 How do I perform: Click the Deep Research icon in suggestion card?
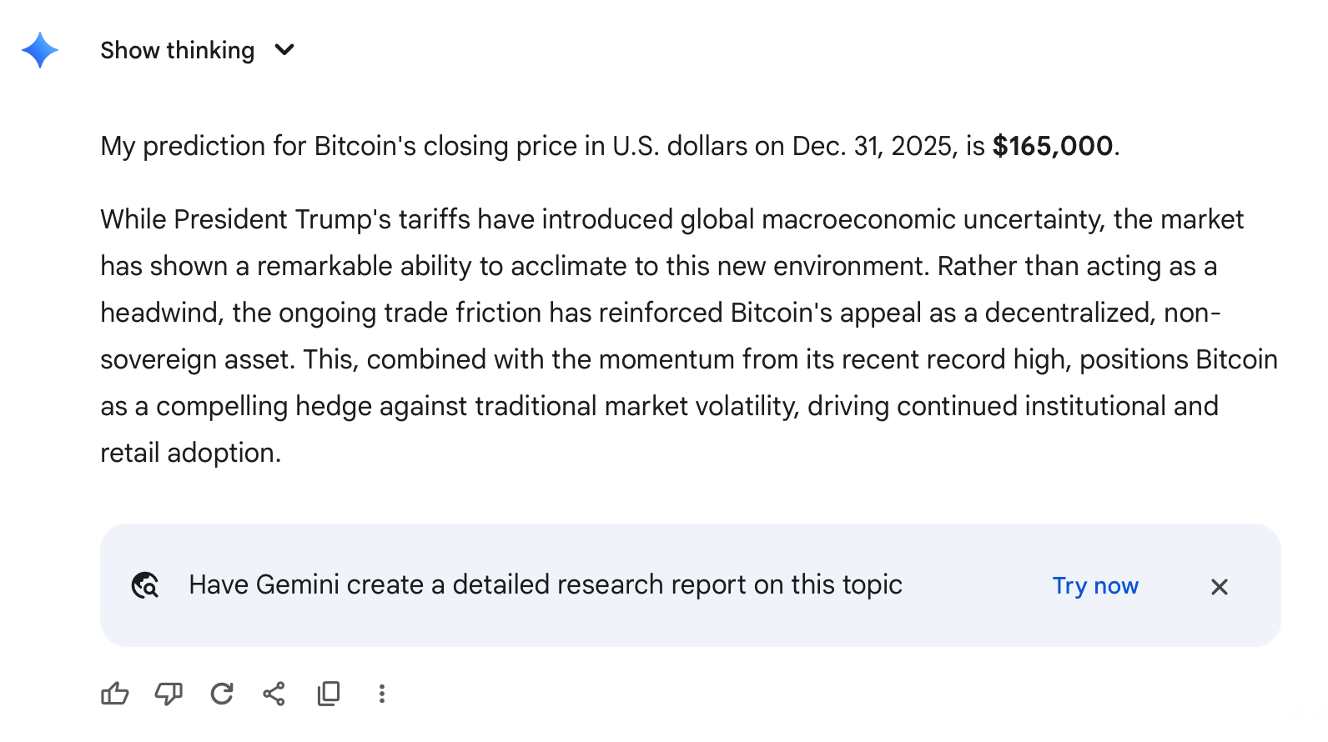click(145, 585)
